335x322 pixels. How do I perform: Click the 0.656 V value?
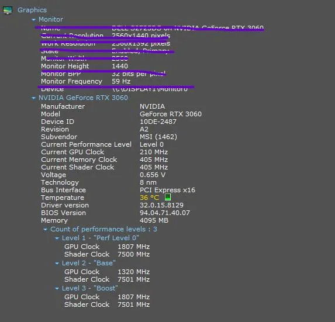tap(153, 175)
